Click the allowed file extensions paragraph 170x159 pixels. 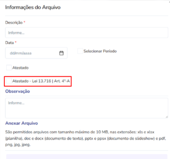pos(86,138)
